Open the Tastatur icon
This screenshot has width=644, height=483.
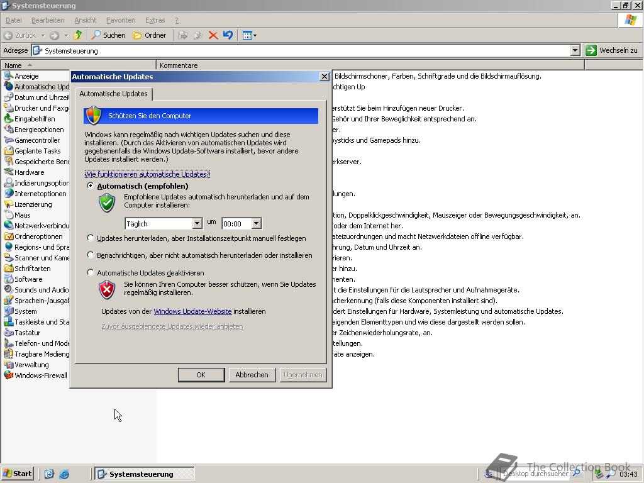pyautogui.click(x=9, y=332)
